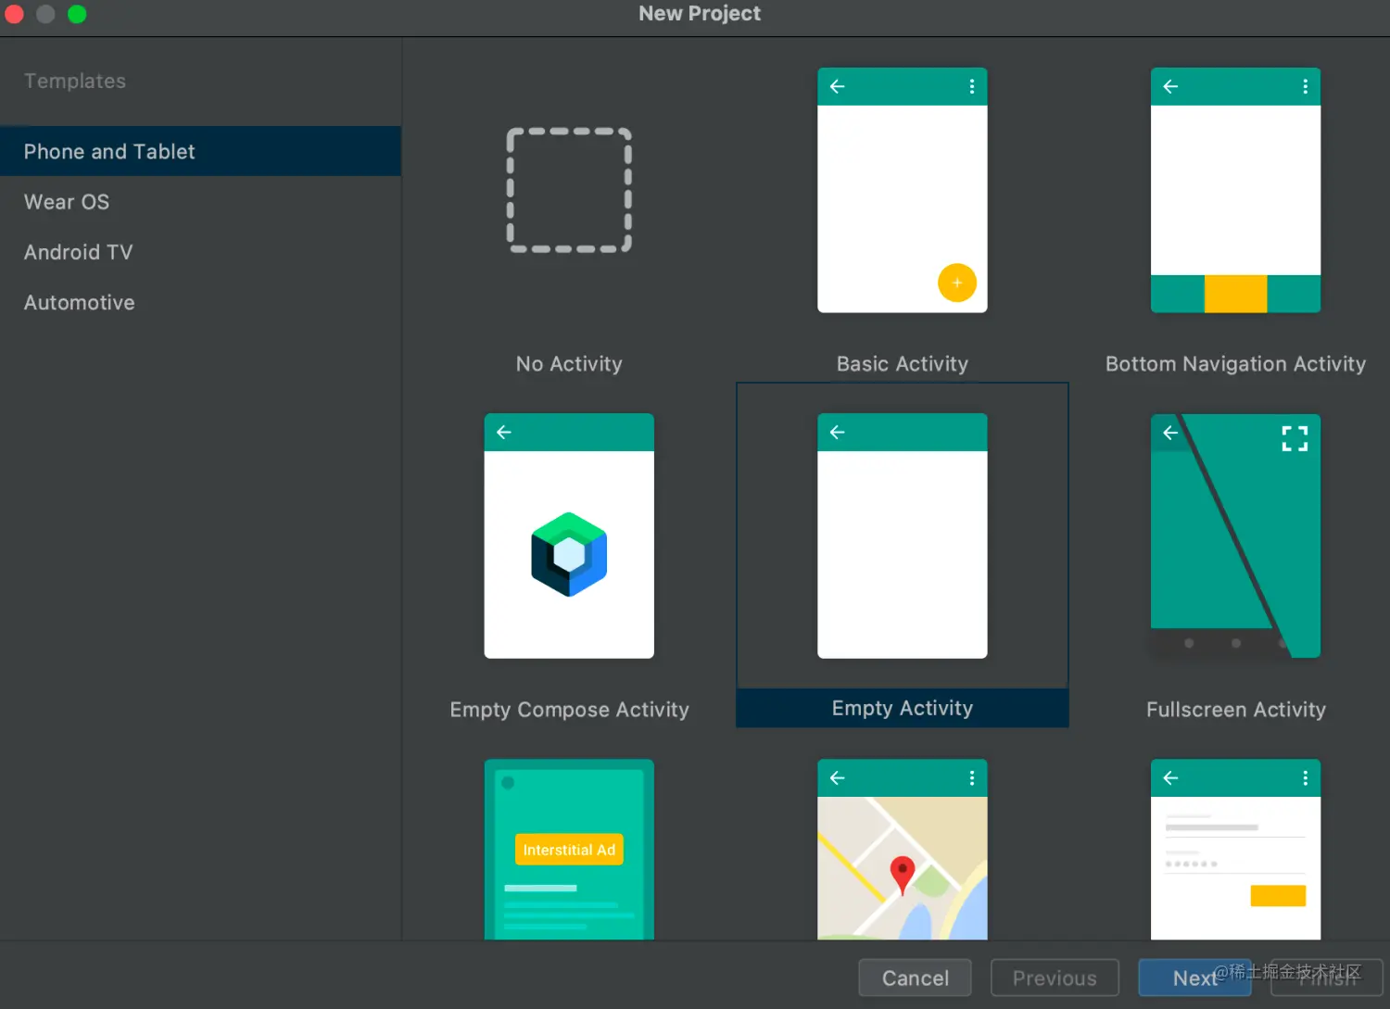Click the red map pin marker
This screenshot has width=1390, height=1009.
(x=903, y=875)
